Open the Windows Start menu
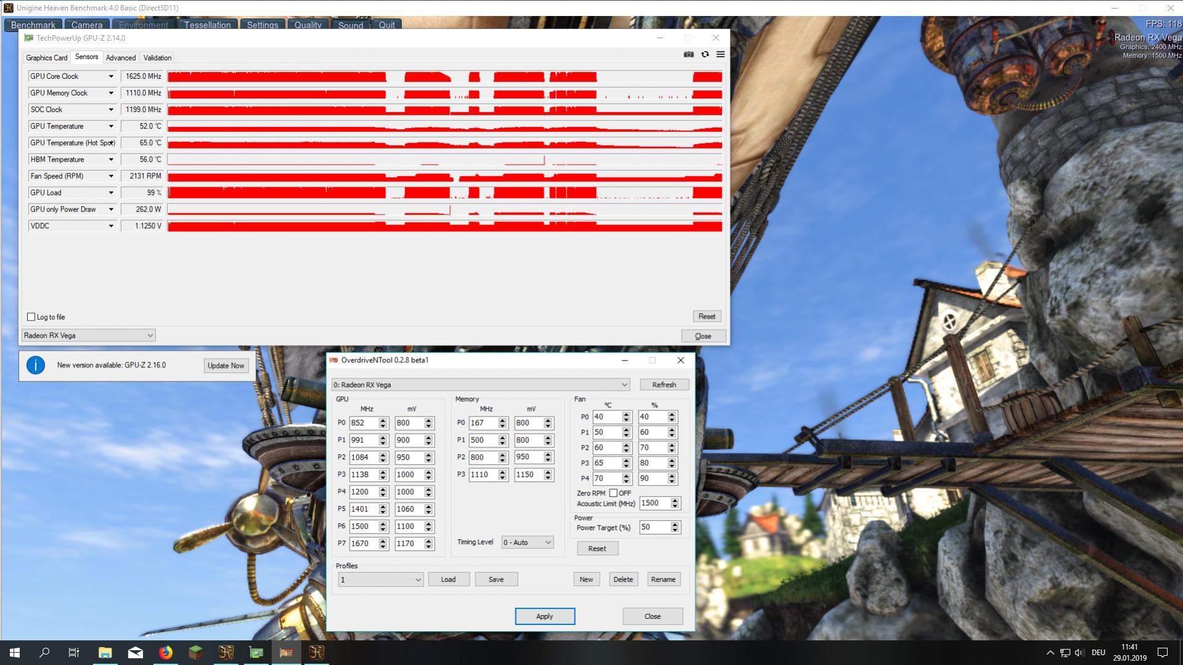The width and height of the screenshot is (1183, 665). click(15, 652)
